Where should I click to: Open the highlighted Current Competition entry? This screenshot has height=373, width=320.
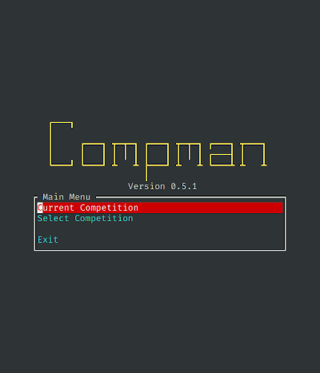click(160, 208)
